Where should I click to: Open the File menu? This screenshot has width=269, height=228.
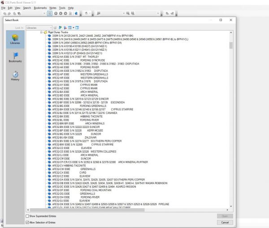(x=3, y=8)
